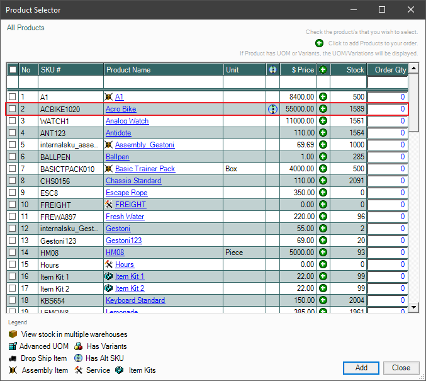Screen dimensions: 426x381
Task: Click the assembly item icon beside A1
Action: tap(109, 97)
